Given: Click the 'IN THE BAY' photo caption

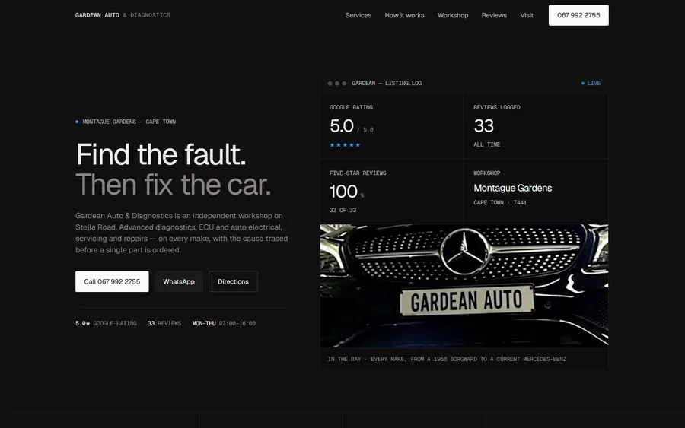Looking at the screenshot, I should click(447, 359).
